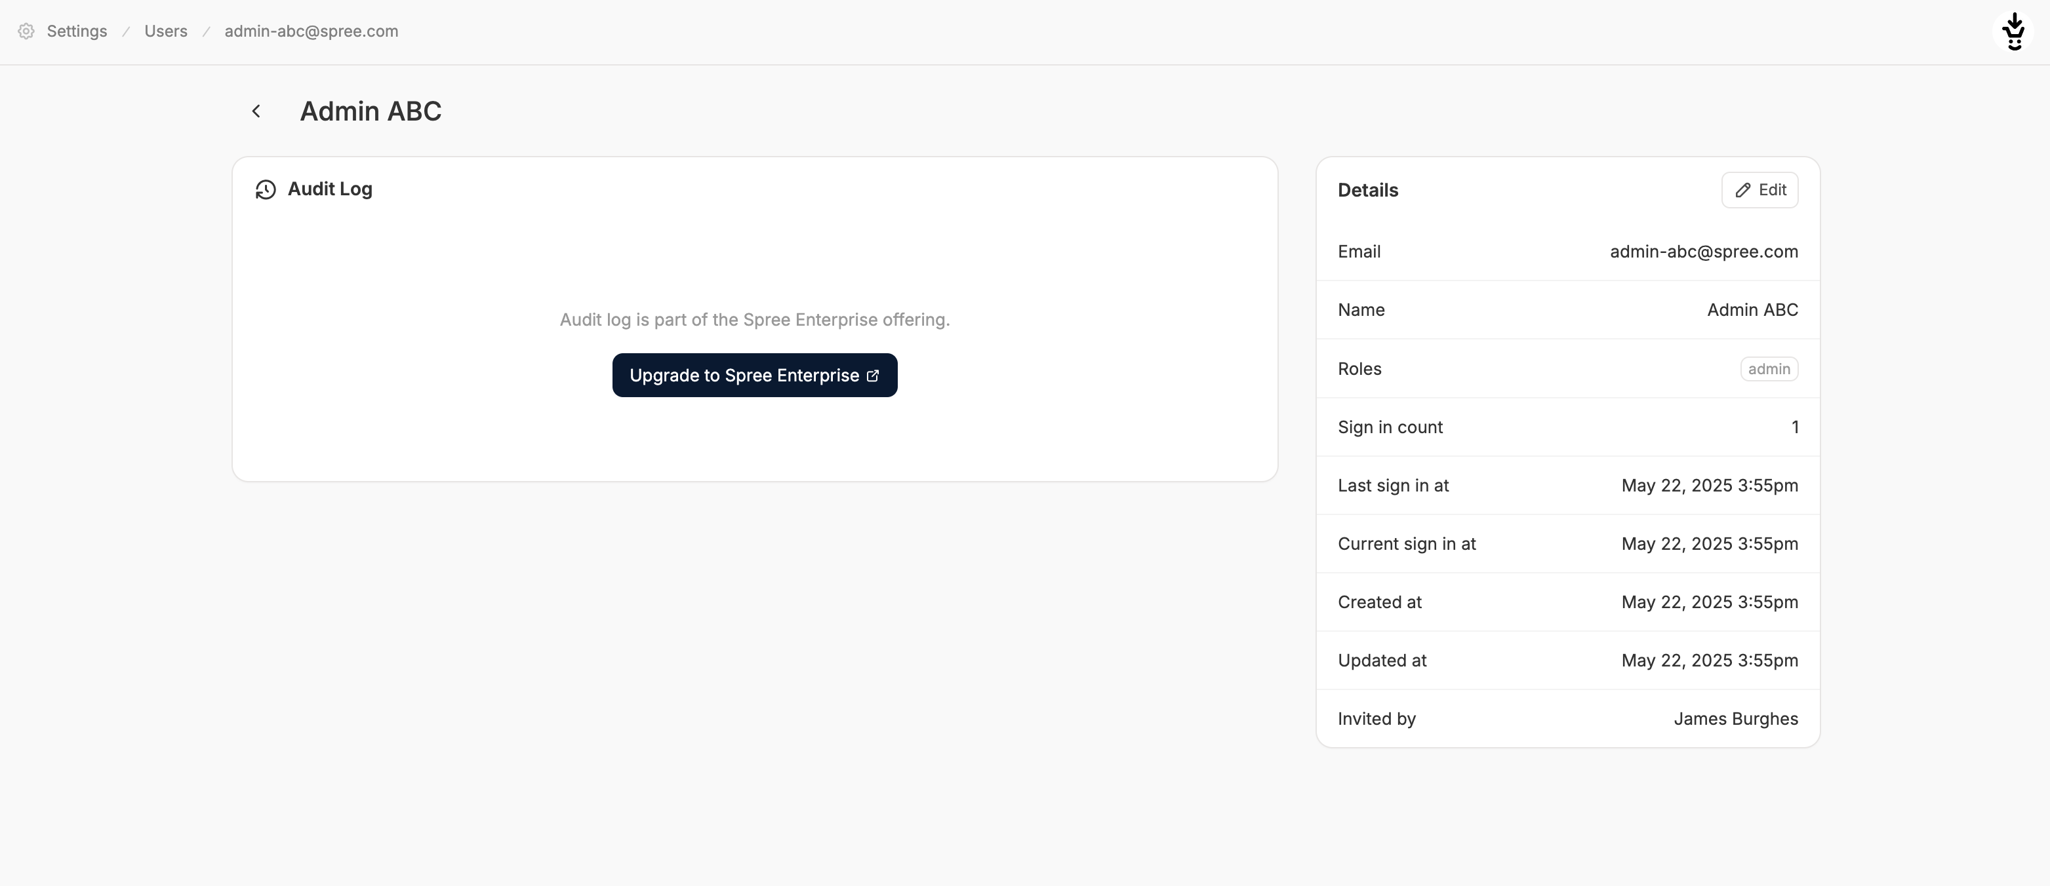Image resolution: width=2050 pixels, height=886 pixels.
Task: Click the Invited by James Burghes value
Action: [x=1736, y=719]
